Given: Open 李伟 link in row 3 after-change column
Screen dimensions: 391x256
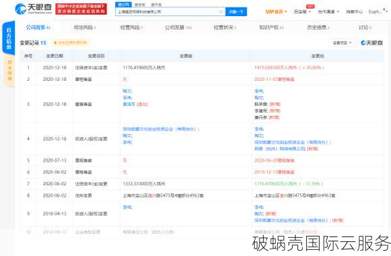Looking at the screenshot, I should pyautogui.click(x=259, y=91).
